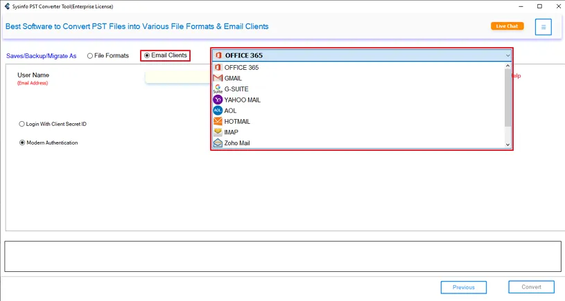Click the empty log text box at bottom
Image resolution: width=565 pixels, height=301 pixels.
click(283, 257)
